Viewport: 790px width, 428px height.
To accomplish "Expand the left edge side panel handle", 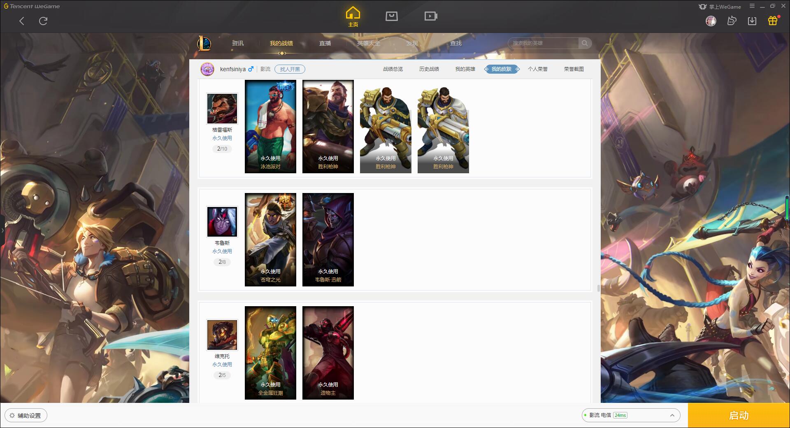I will click(x=2, y=230).
